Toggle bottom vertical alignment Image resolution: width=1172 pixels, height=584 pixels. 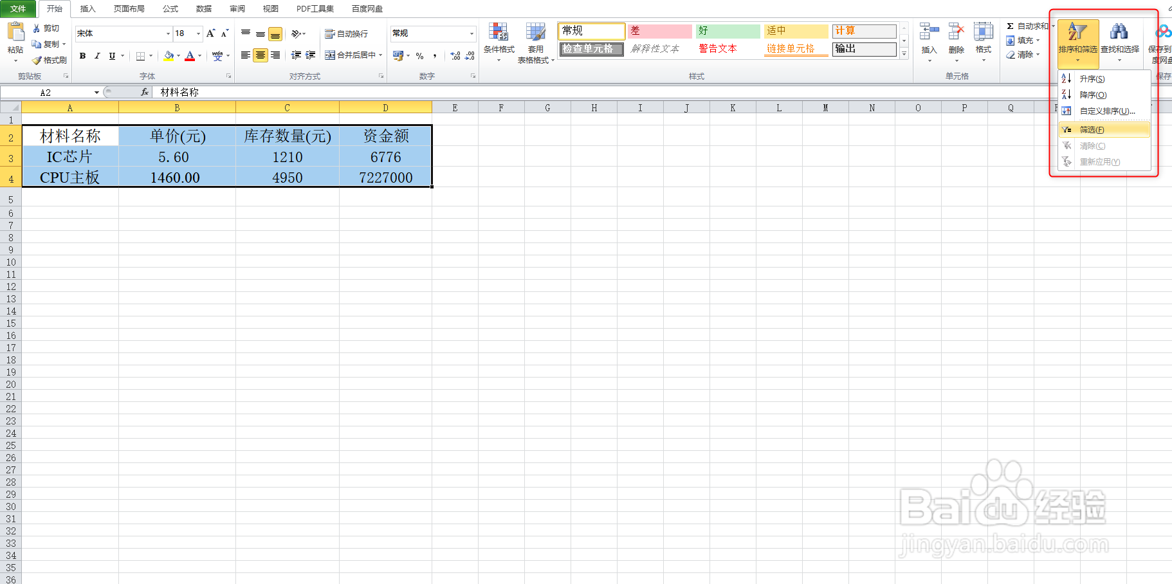[275, 33]
